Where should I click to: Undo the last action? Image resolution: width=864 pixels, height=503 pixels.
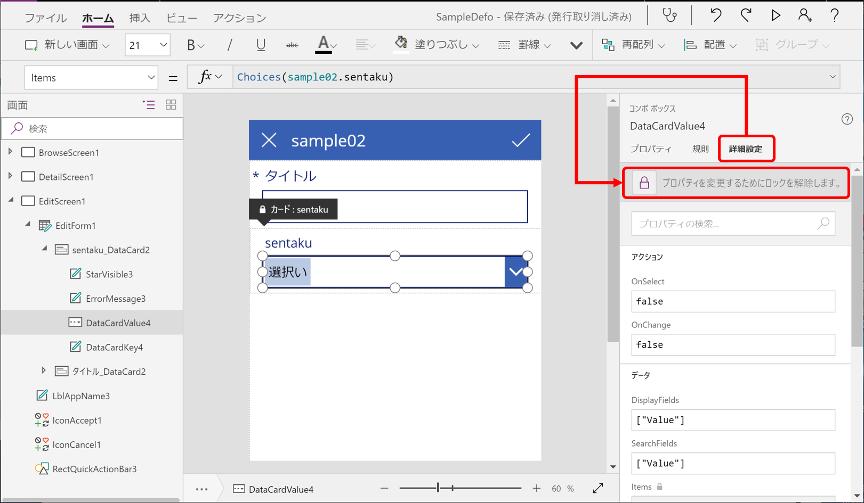(x=715, y=15)
